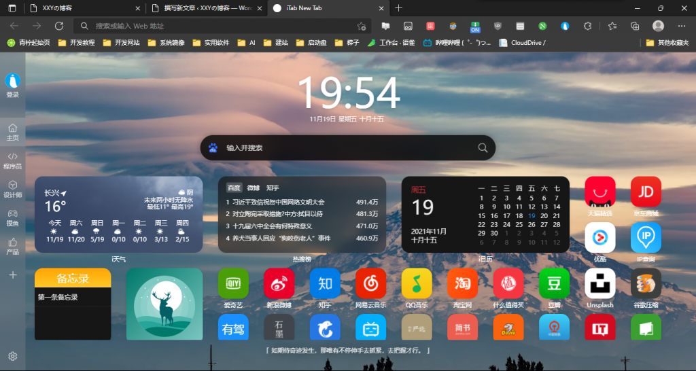Click the Baidu paw search engine selector
Viewport: 696px width, 371px height.
click(x=213, y=147)
